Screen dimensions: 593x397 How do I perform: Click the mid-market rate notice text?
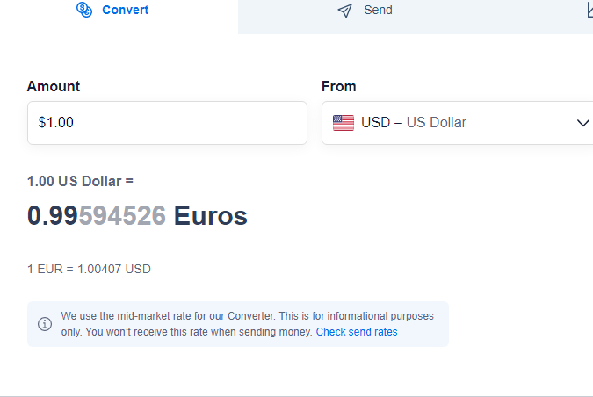coord(248,324)
